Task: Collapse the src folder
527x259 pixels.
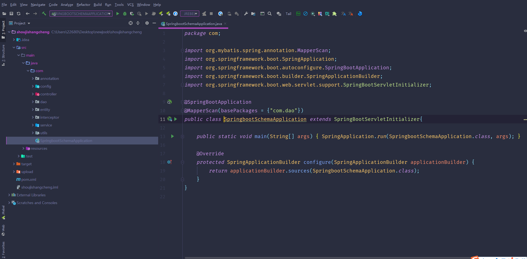Action: pyautogui.click(x=14, y=47)
